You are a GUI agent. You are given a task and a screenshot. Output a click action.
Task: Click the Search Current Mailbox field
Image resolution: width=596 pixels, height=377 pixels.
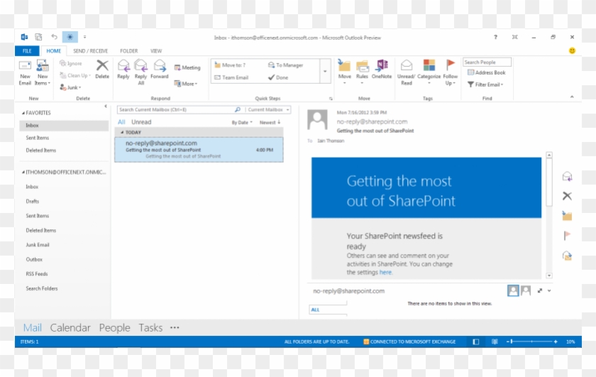click(x=176, y=109)
